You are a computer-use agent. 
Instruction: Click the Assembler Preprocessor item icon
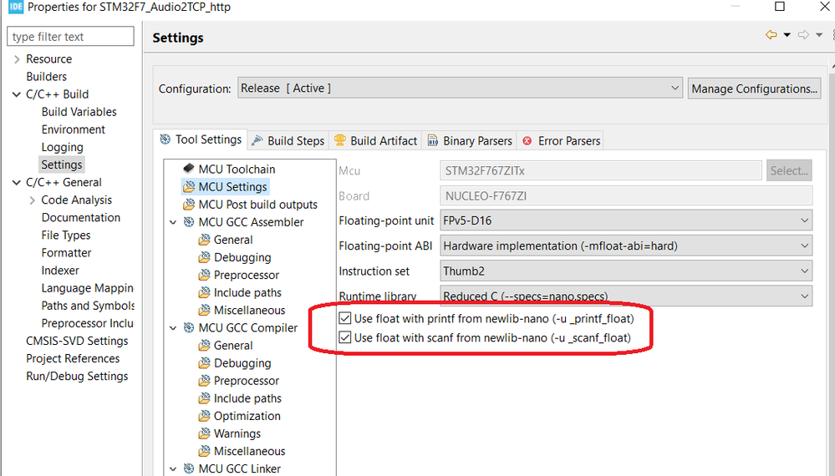click(204, 275)
